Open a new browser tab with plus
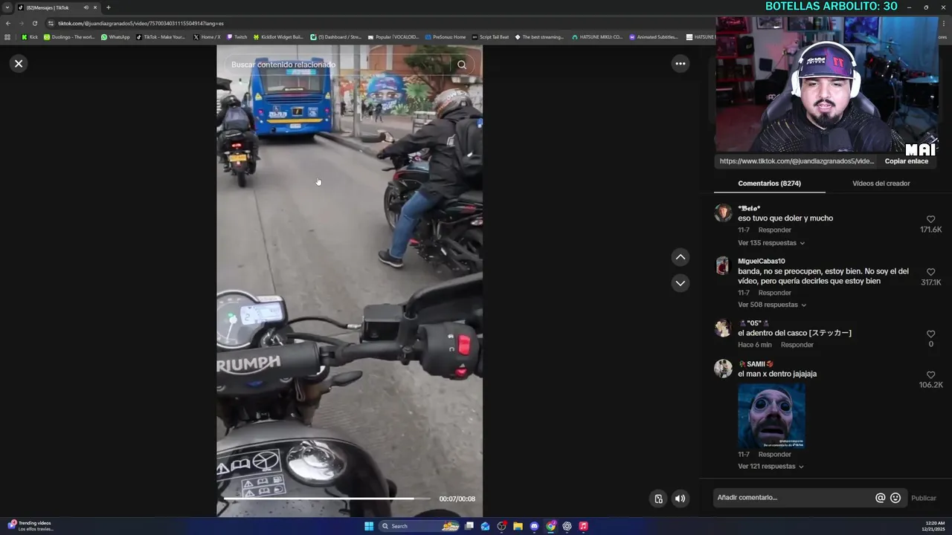The height and width of the screenshot is (535, 952). 108,7
